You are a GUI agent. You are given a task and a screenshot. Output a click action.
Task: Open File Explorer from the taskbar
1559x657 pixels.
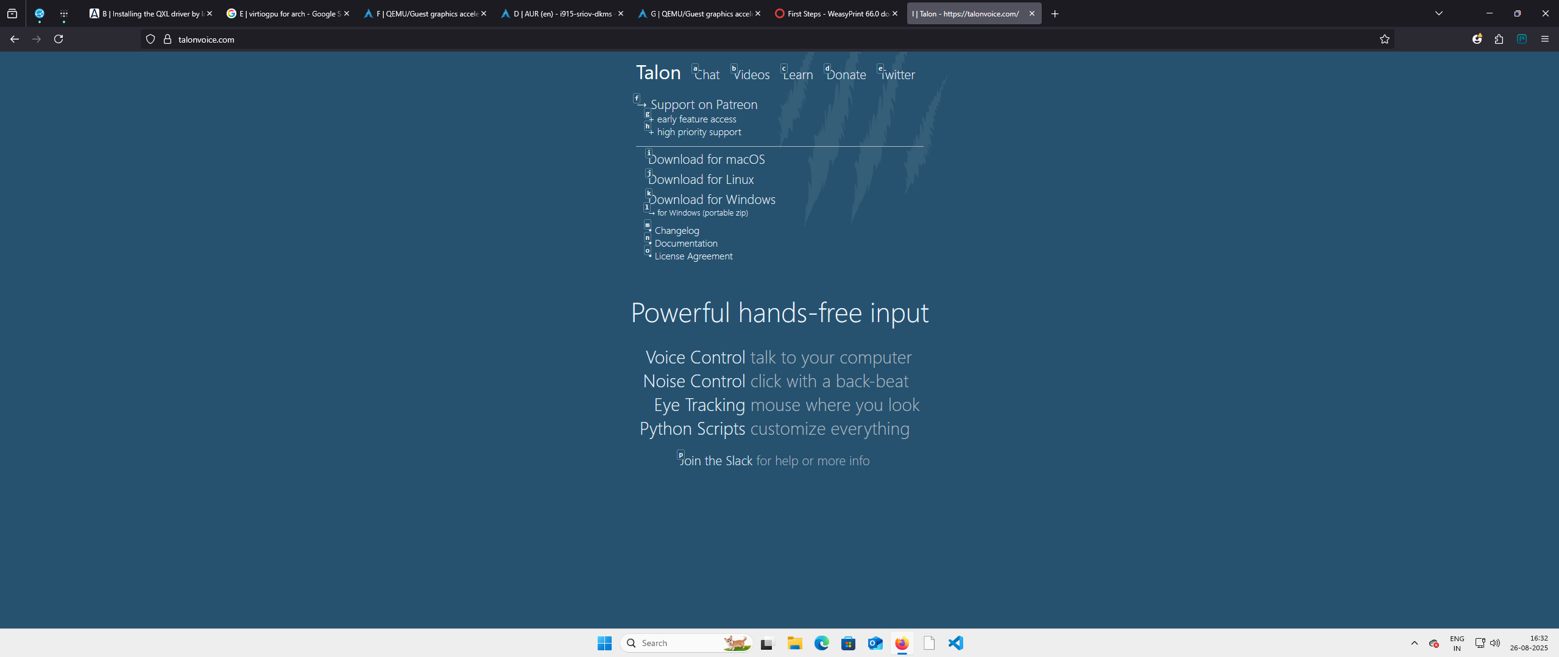[795, 643]
